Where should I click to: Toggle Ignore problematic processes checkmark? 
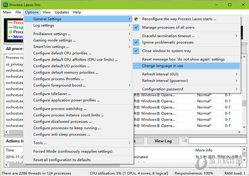136,42
